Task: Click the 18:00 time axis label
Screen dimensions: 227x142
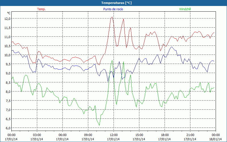Action: (165, 135)
